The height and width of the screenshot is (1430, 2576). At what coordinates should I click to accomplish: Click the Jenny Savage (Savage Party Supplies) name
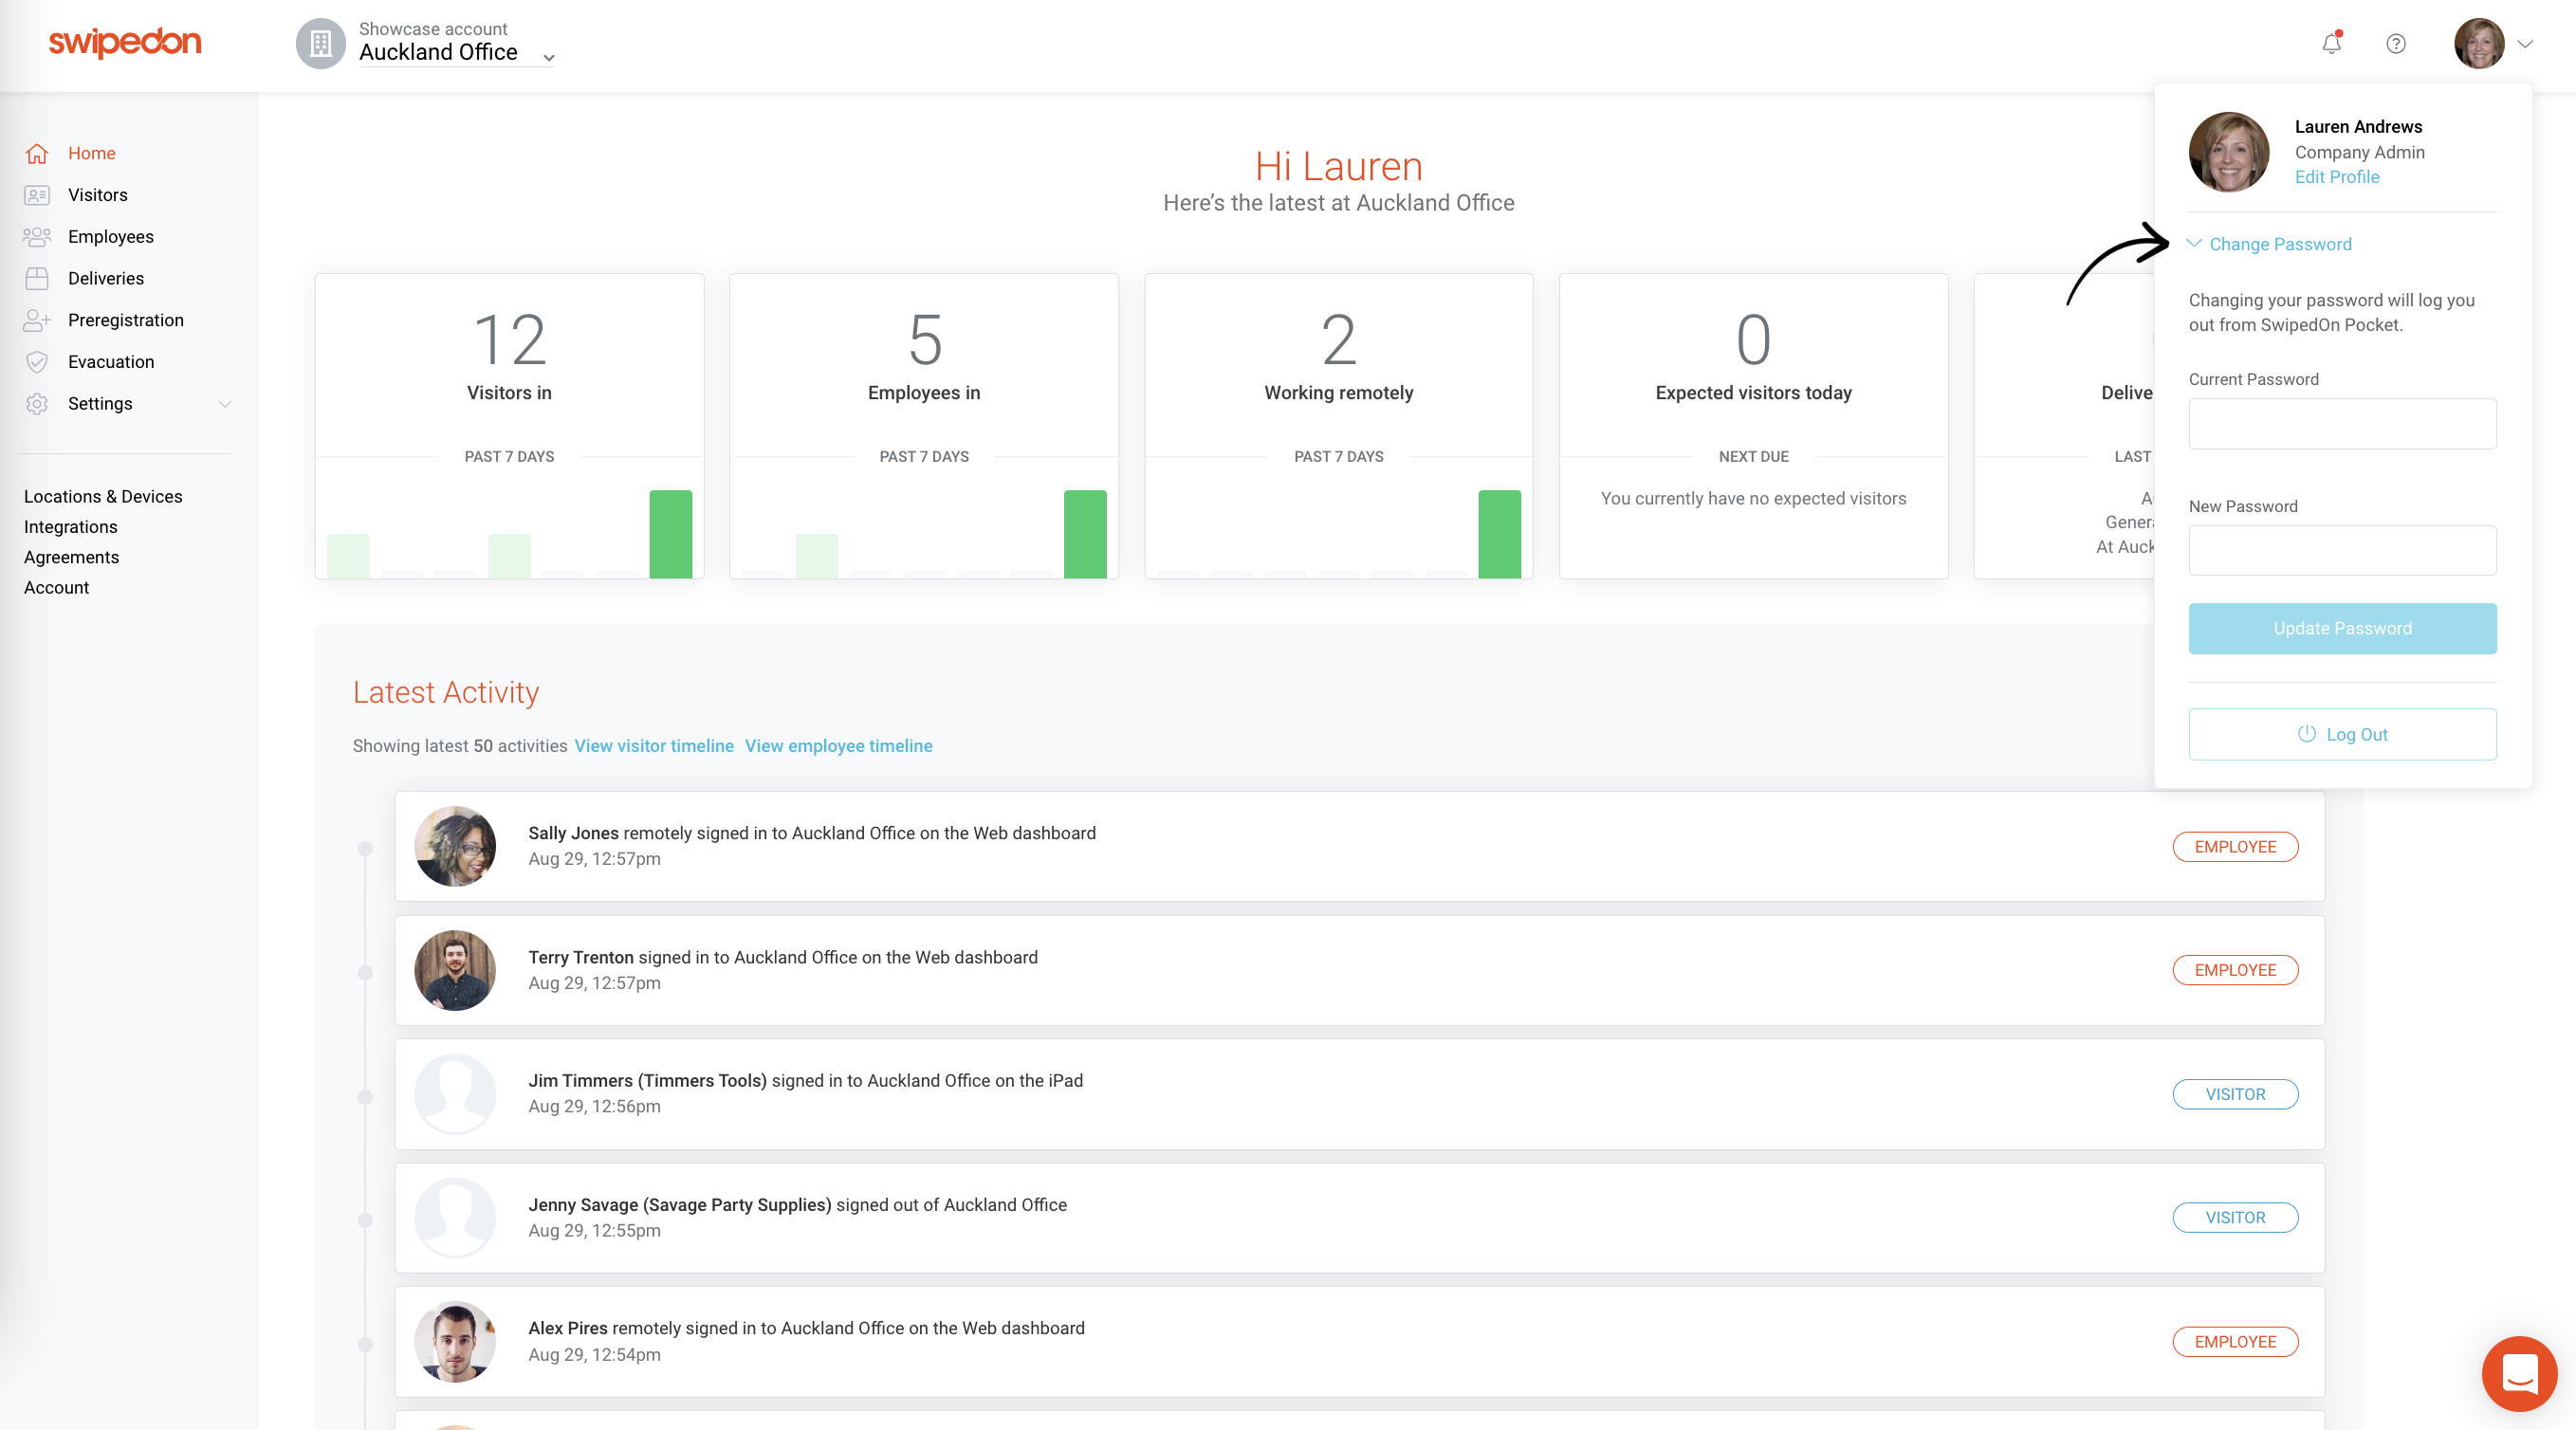click(679, 1205)
